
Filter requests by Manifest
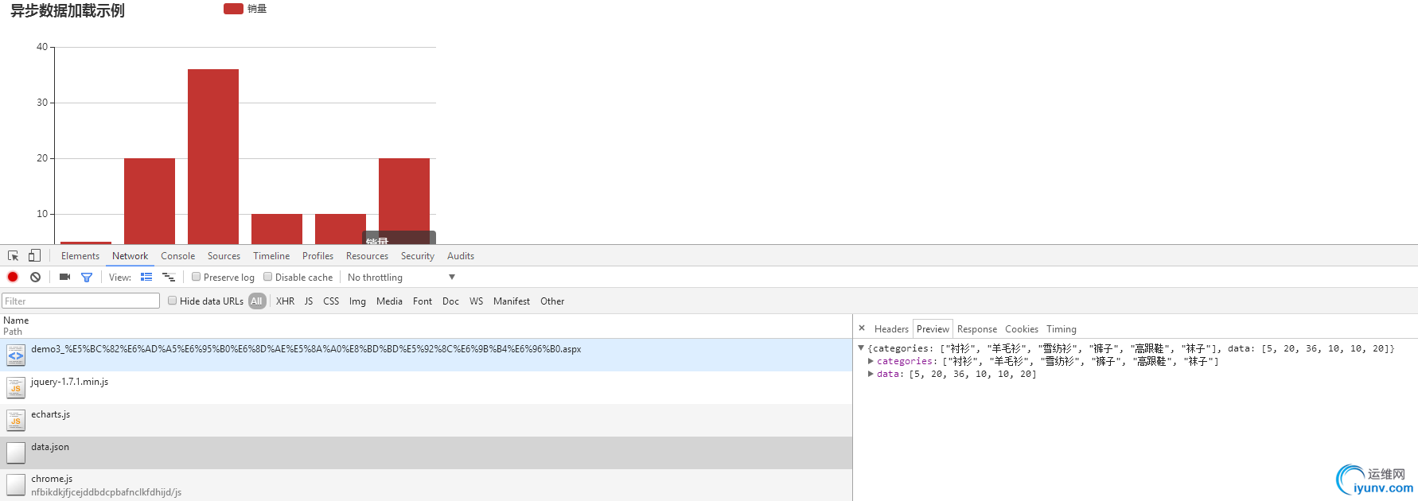512,301
